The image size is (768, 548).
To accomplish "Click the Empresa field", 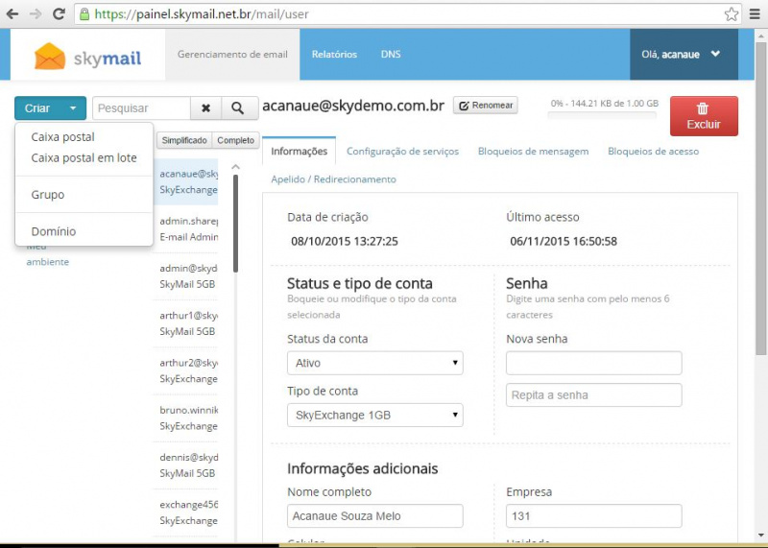I will pos(593,516).
